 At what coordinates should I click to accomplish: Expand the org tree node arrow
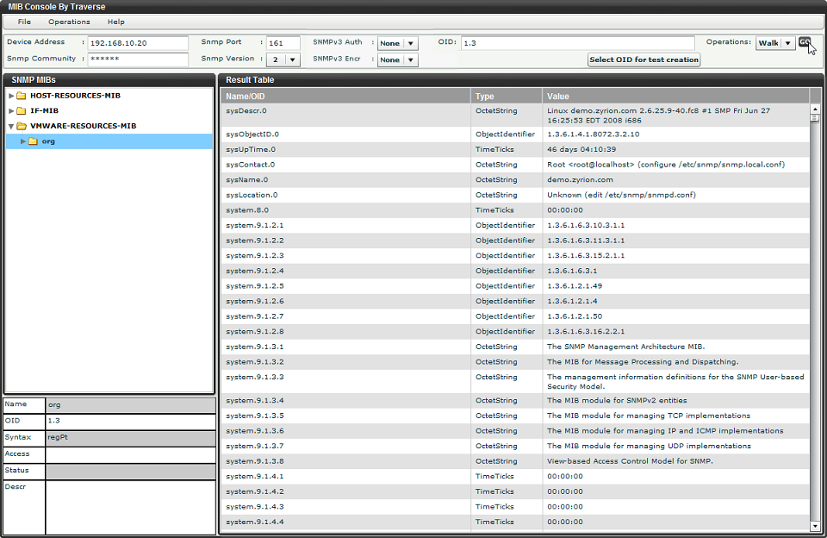point(23,141)
